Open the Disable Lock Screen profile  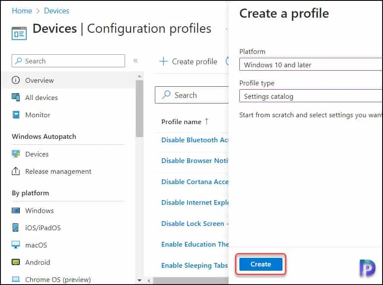coord(195,223)
